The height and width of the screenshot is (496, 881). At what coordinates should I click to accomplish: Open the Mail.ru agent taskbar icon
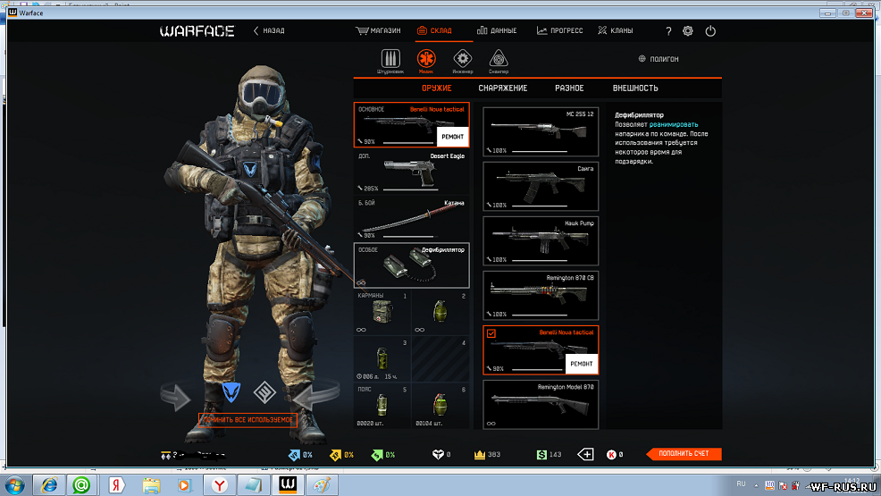point(81,484)
